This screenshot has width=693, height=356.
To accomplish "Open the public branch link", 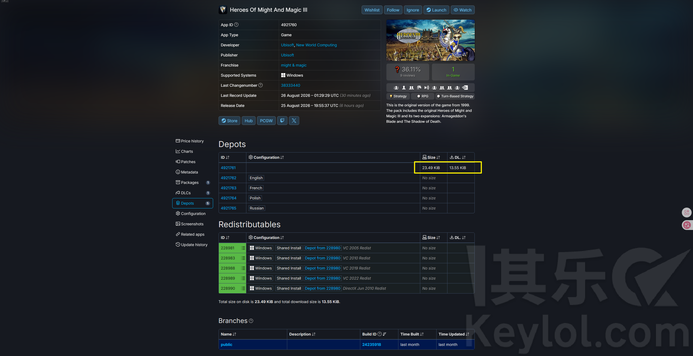I will 226,345.
